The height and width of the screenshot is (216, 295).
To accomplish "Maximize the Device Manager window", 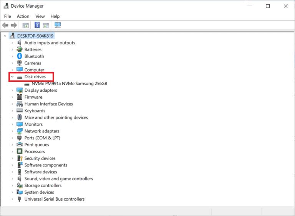I will pyautogui.click(x=268, y=6).
